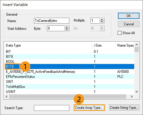Click the vertical scrollbar thumb
This screenshot has width=143, height=115.
[x=137, y=49]
